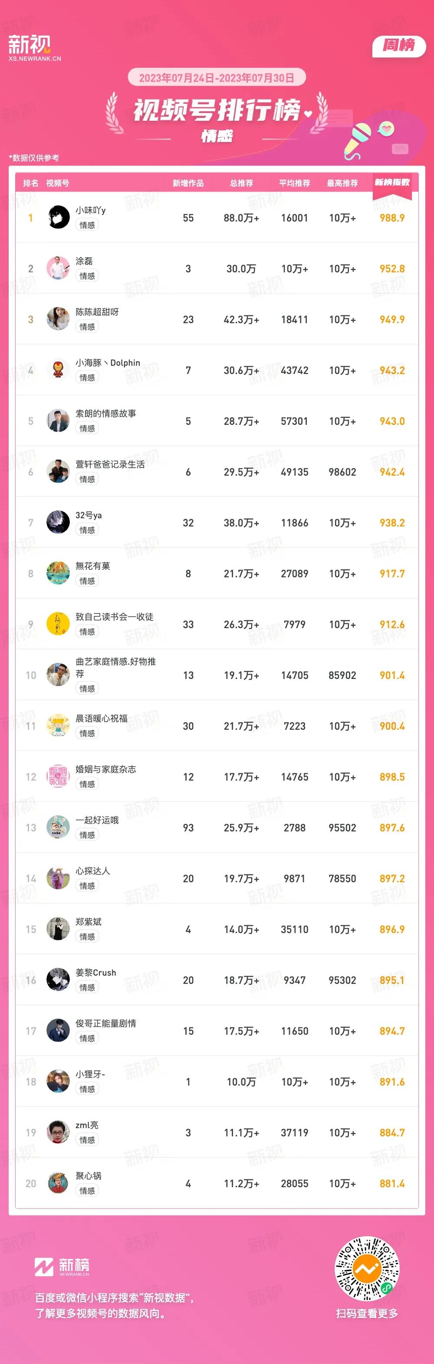Viewport: 434px width, 1364px height.
Task: Click 涂磊 profile avatar
Action: pyautogui.click(x=58, y=268)
